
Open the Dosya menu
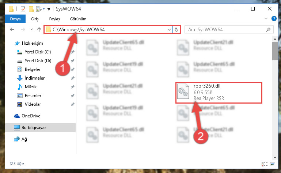[x=15, y=19]
